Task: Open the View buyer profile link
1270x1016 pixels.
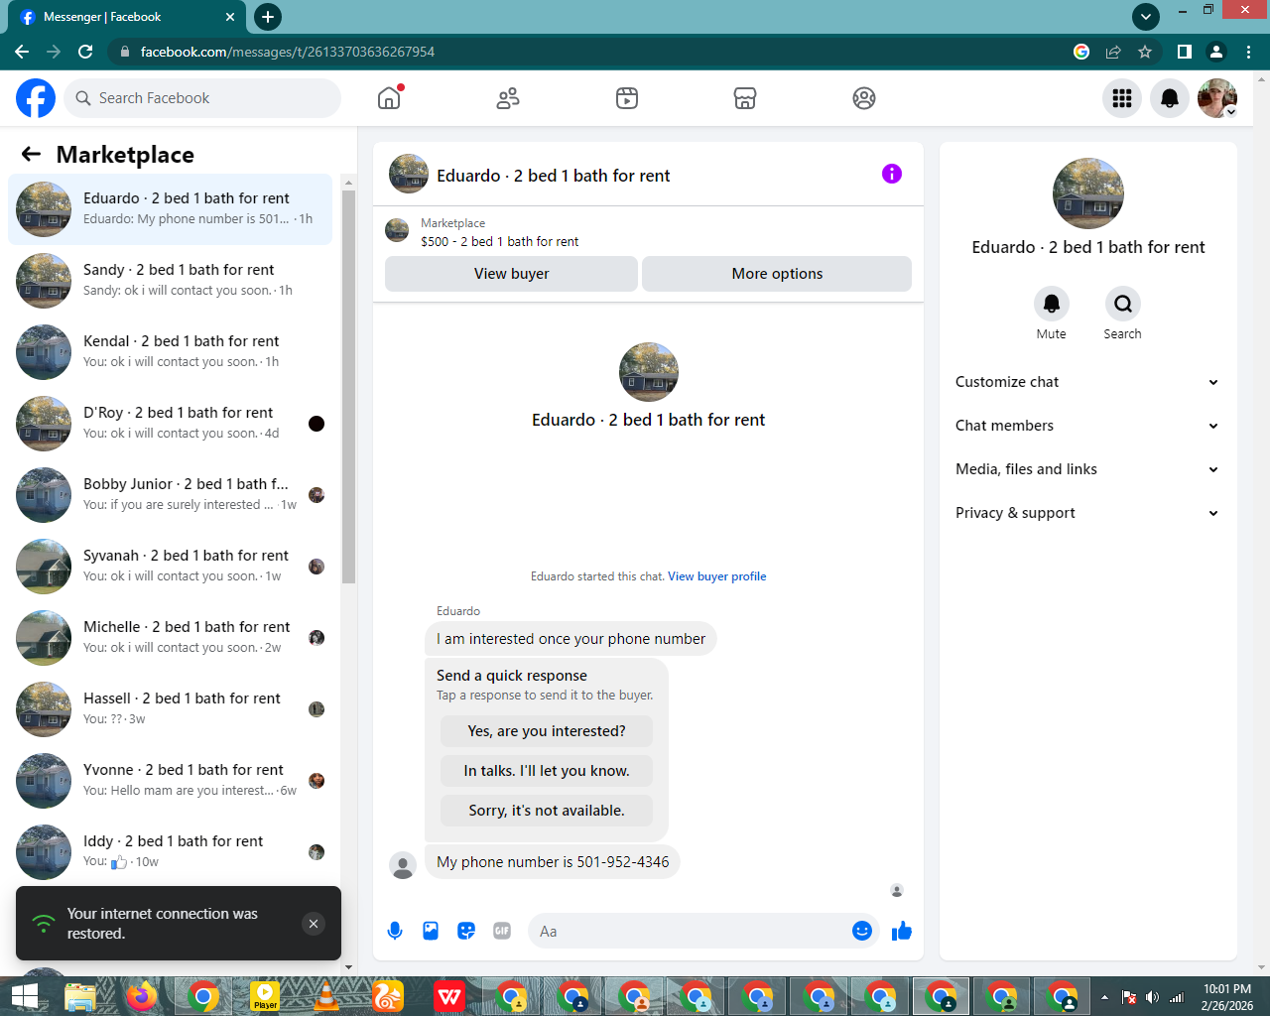Action: [x=716, y=576]
